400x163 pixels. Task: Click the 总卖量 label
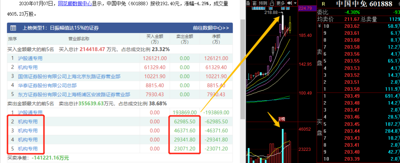[x=369, y=19]
